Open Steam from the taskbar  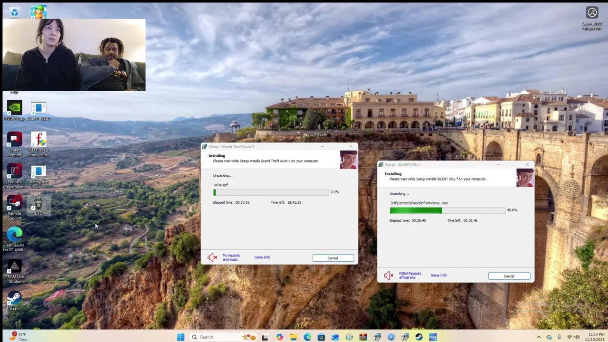[x=419, y=337]
